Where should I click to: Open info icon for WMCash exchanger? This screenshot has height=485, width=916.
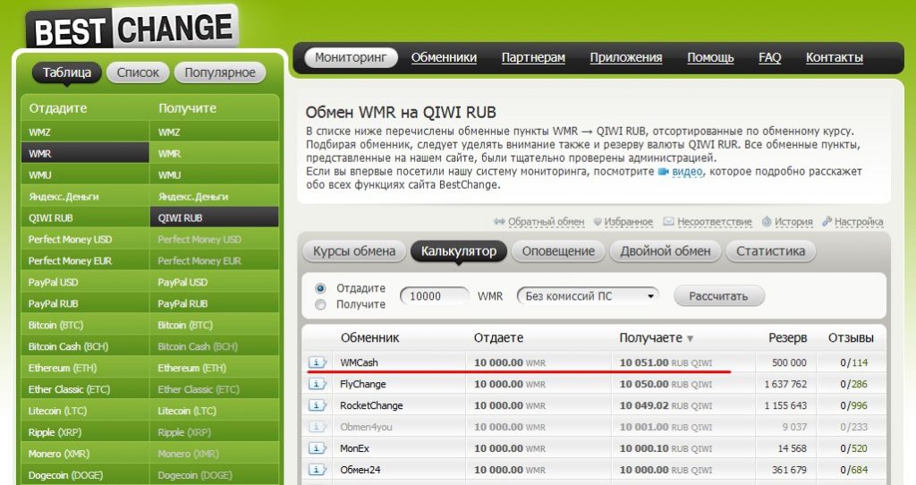[318, 362]
